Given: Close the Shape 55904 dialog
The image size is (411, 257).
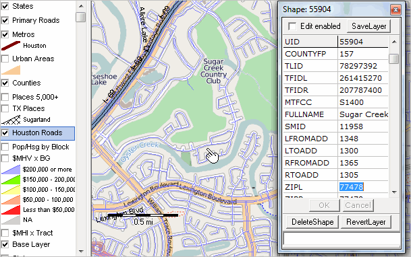Looking at the screenshot, I should click(395, 10).
